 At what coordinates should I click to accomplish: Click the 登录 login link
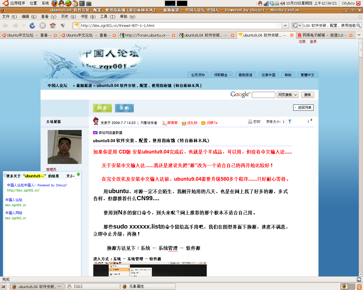tap(313, 42)
